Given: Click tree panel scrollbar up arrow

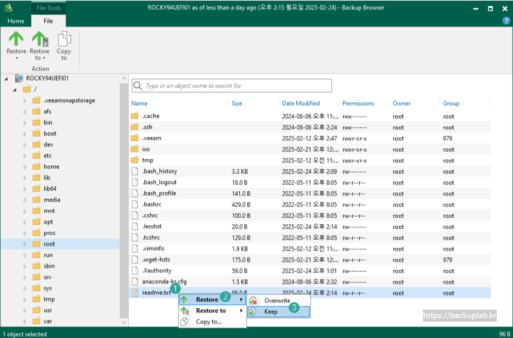Looking at the screenshot, I should [x=124, y=78].
